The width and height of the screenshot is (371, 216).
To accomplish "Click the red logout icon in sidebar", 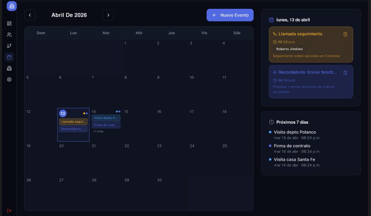I will tap(9, 211).
